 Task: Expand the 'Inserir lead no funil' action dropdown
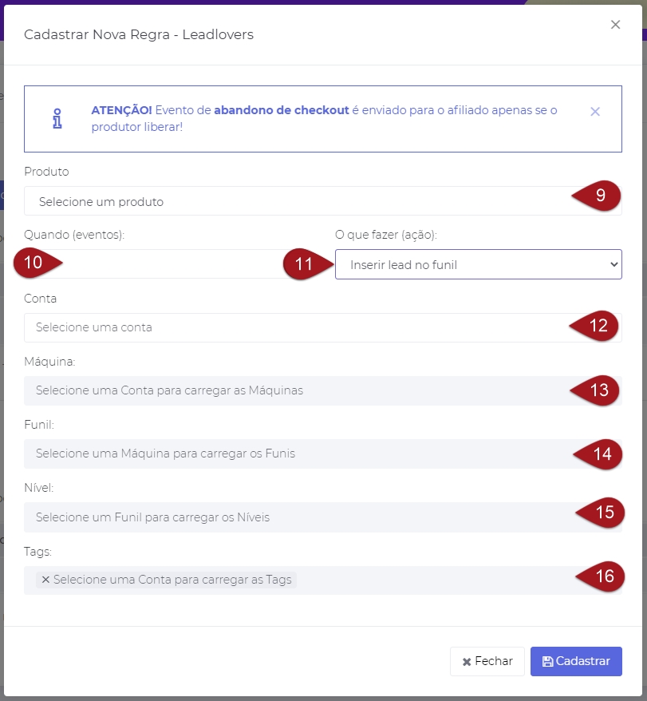point(477,264)
